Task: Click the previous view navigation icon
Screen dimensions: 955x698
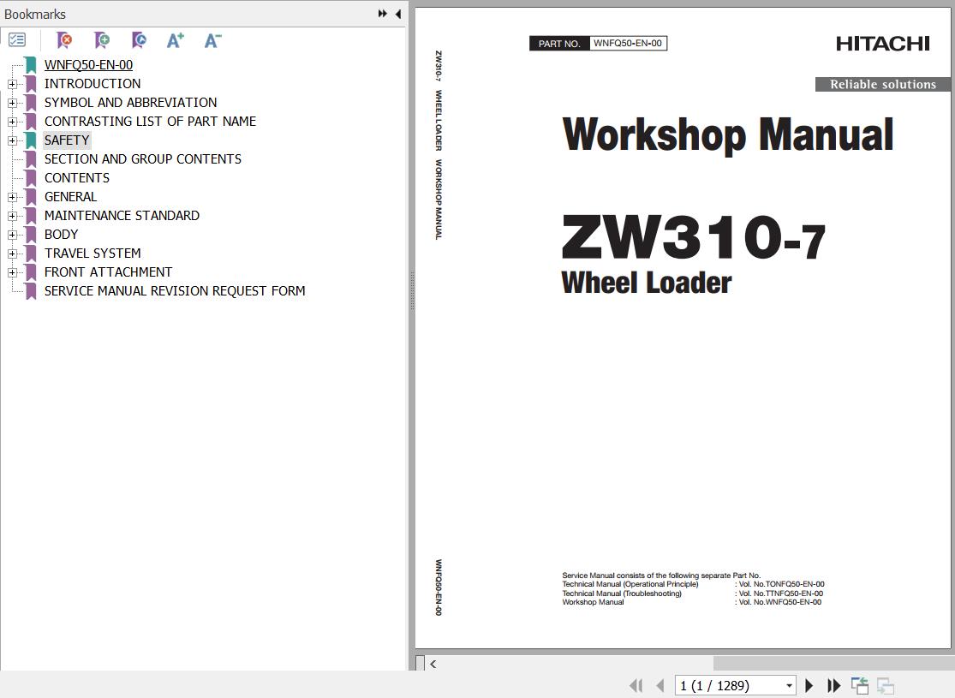Action: pyautogui.click(x=860, y=686)
